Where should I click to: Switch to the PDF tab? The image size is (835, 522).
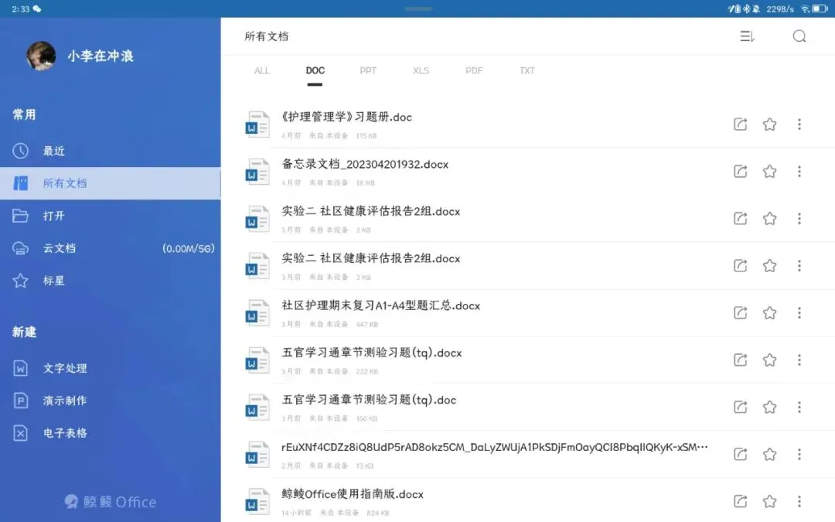pyautogui.click(x=474, y=71)
